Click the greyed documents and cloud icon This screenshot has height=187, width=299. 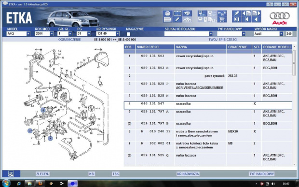[x=212, y=19]
